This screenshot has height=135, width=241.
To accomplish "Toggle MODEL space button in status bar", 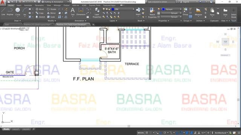I will [x=141, y=133].
